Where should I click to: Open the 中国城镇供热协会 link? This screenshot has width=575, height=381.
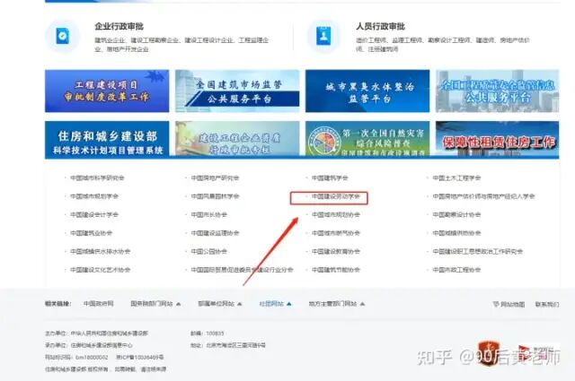click(456, 233)
